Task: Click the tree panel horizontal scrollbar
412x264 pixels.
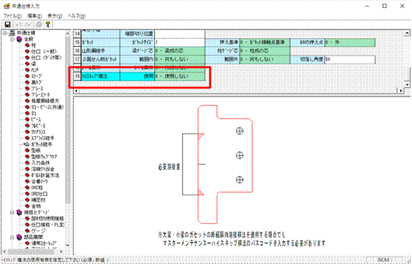Action: [x=33, y=252]
